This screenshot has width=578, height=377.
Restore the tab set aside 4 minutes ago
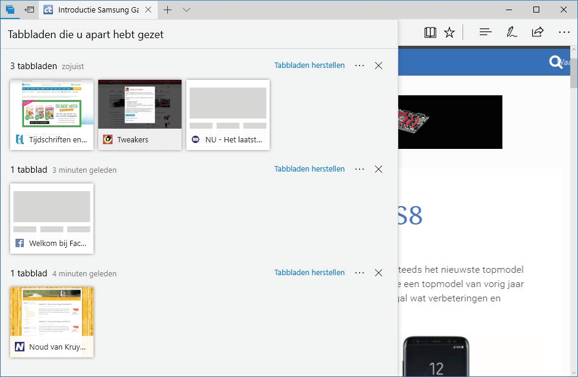click(x=309, y=273)
